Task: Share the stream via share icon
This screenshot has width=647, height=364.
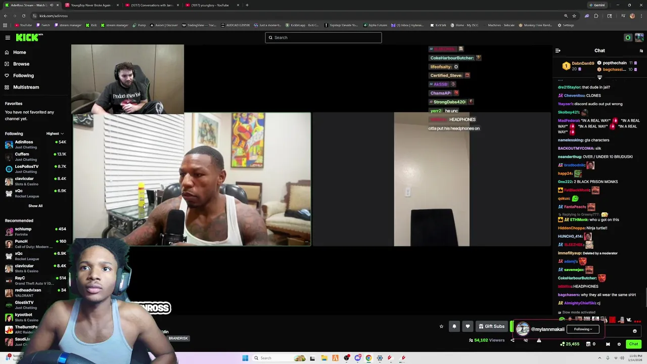Action: point(512,340)
